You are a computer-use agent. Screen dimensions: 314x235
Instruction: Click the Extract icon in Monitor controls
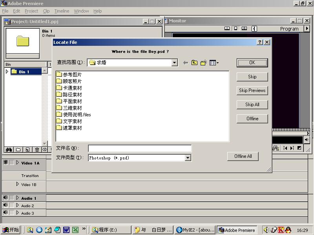[276, 148]
